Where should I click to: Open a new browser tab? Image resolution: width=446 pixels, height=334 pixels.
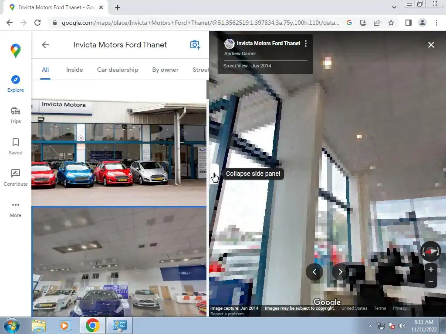pyautogui.click(x=118, y=8)
